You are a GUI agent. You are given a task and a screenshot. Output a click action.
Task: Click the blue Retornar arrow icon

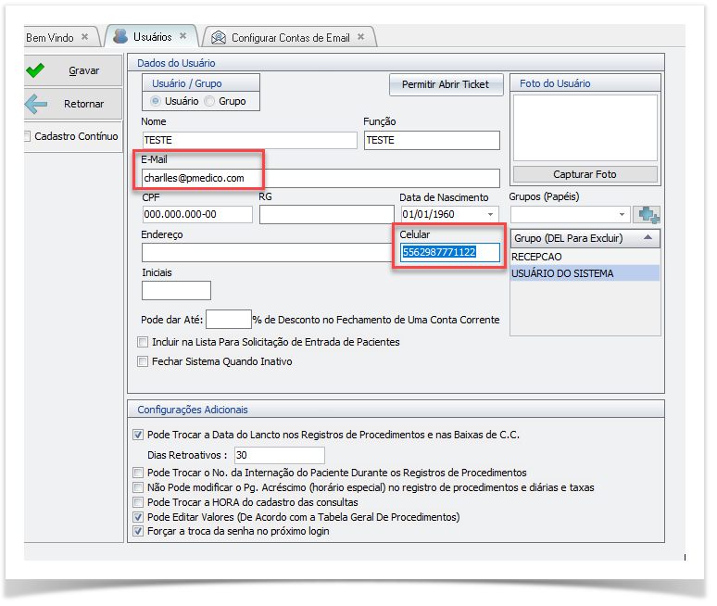pos(36,104)
